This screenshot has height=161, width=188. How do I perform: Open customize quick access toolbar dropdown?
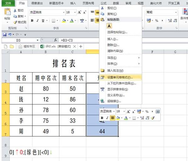click(x=25, y=35)
